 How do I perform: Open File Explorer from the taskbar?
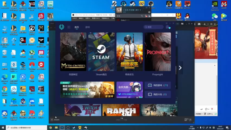56,127
